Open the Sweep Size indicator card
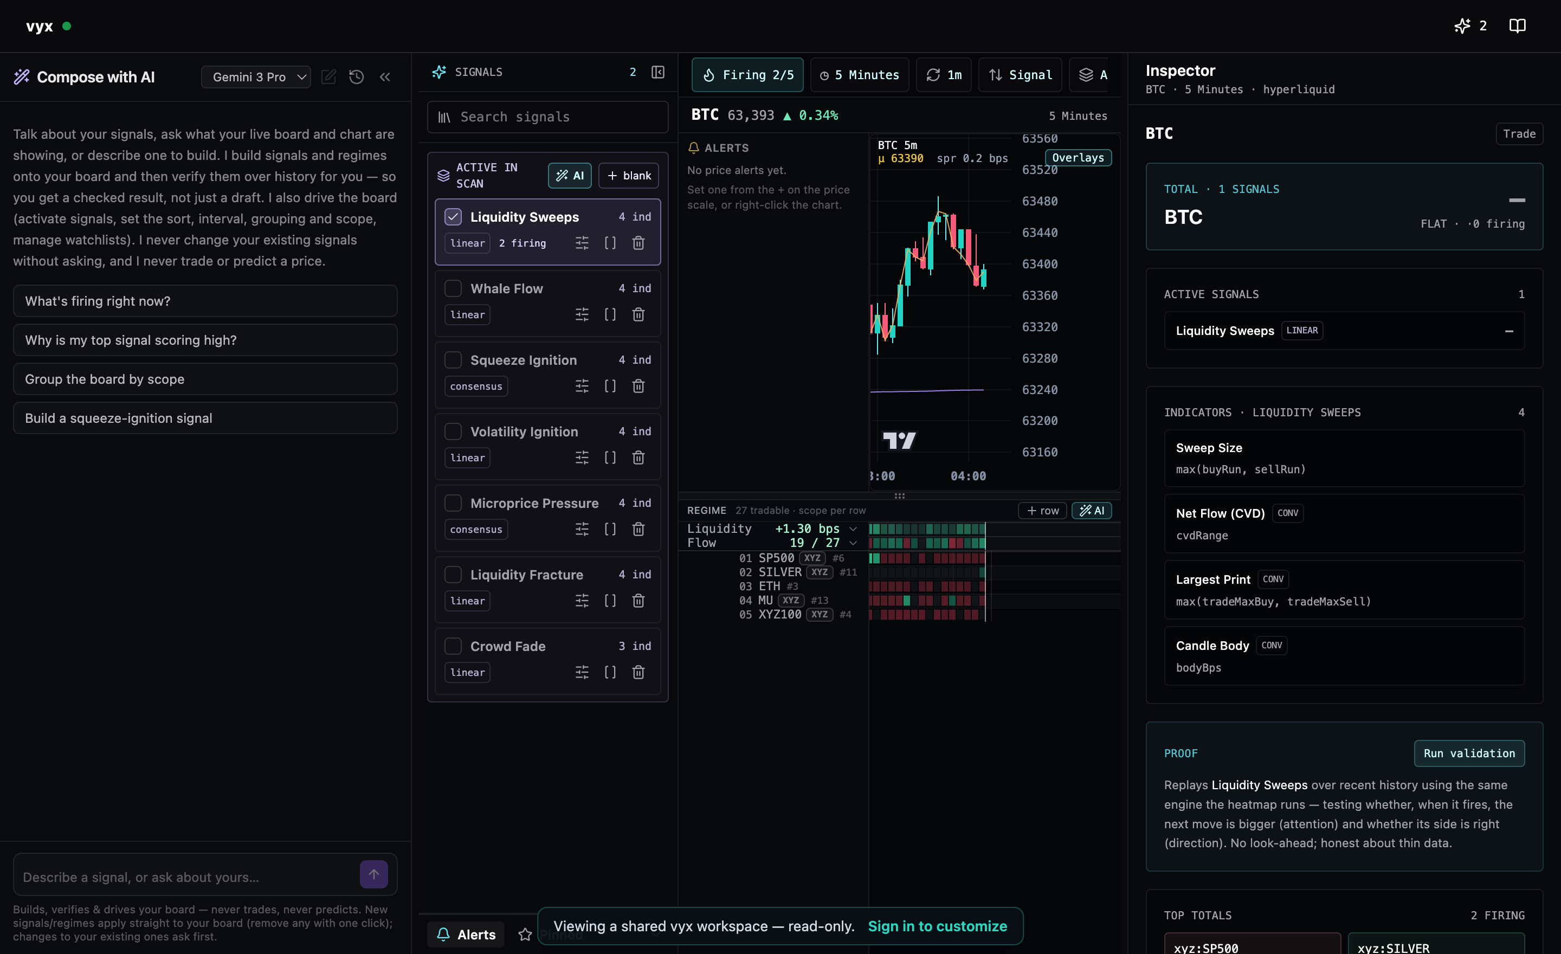The height and width of the screenshot is (954, 1561). (x=1344, y=458)
